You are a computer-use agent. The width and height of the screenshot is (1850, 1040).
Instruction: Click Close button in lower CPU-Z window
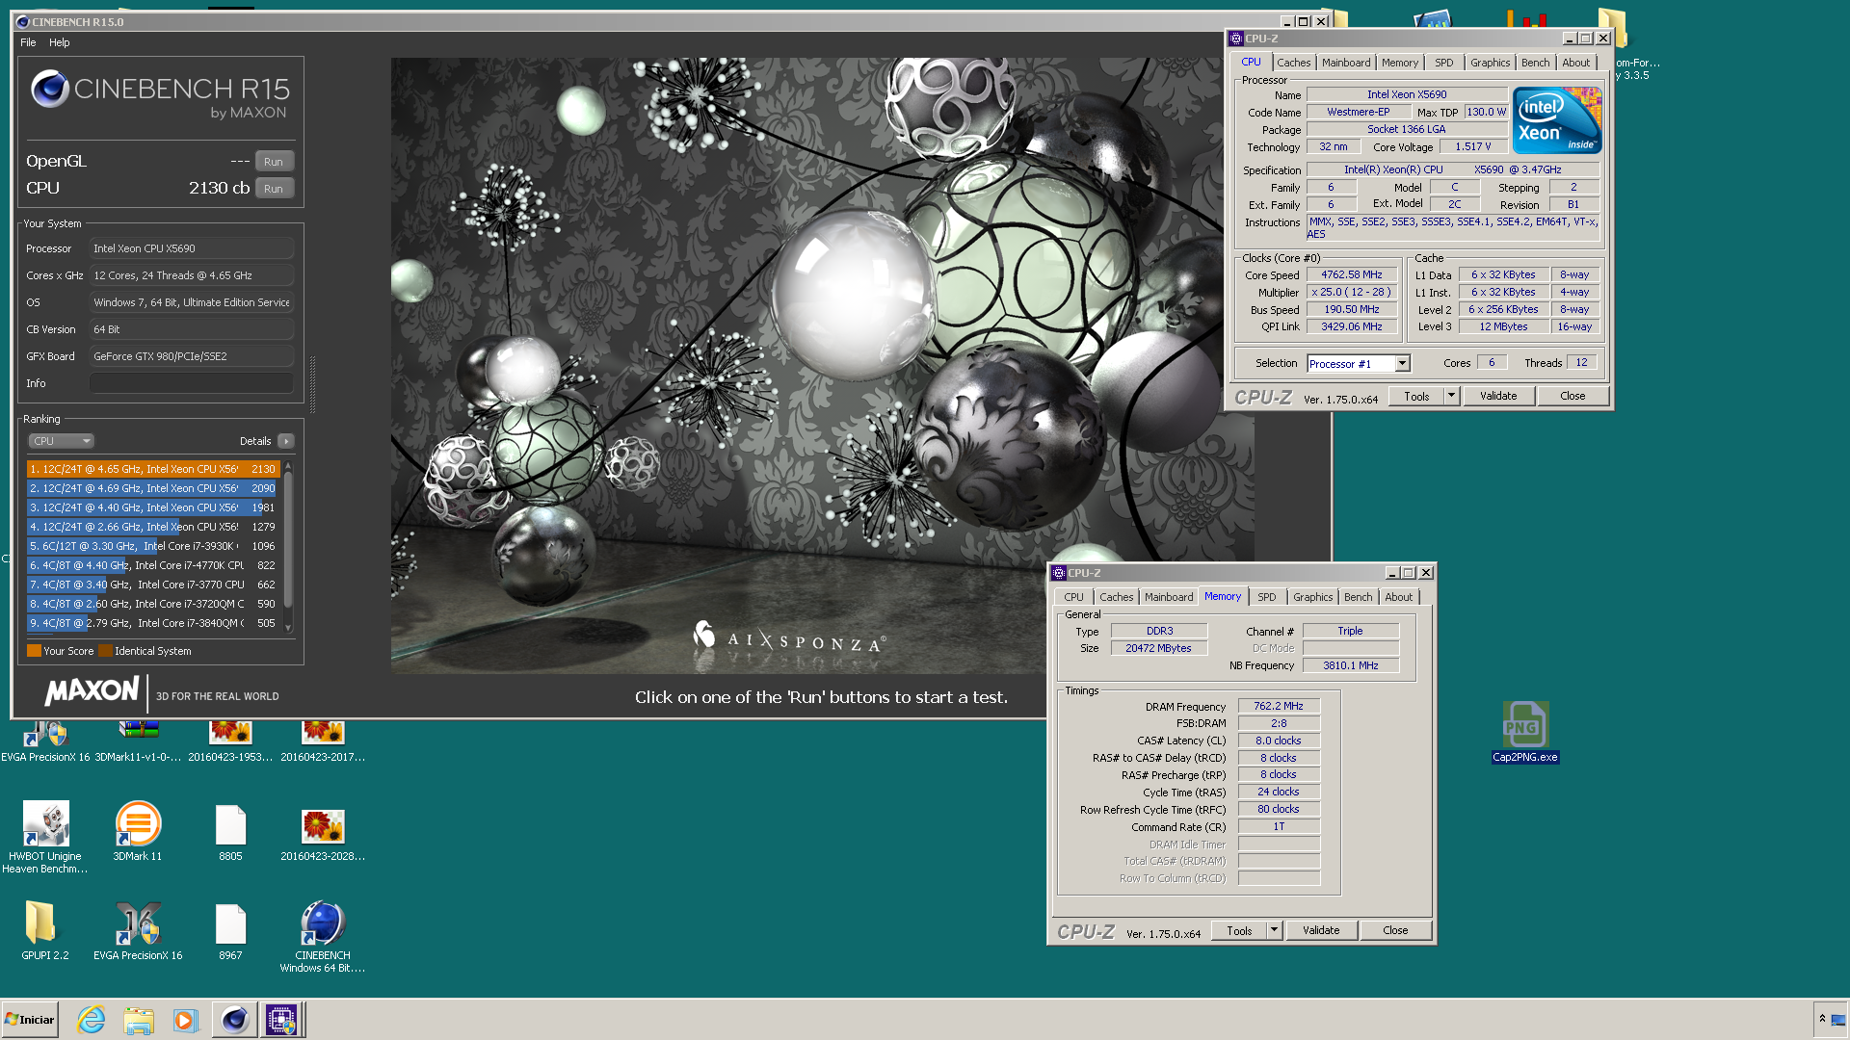[1395, 930]
